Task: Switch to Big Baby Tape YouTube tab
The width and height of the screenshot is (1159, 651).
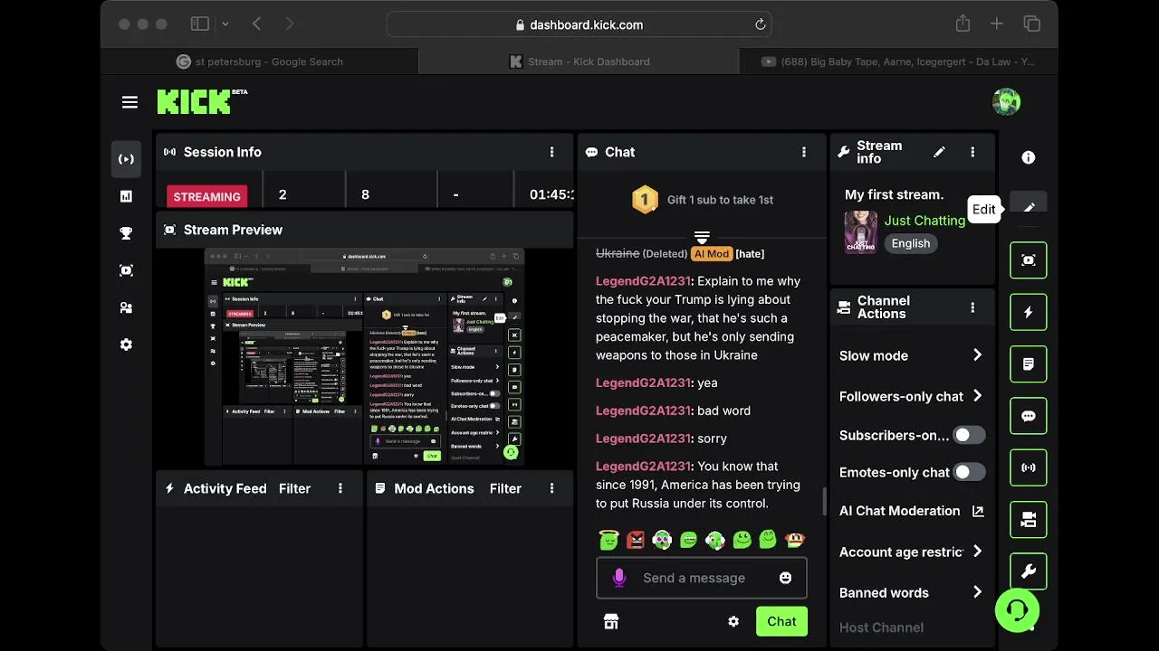Action: pyautogui.click(x=898, y=61)
